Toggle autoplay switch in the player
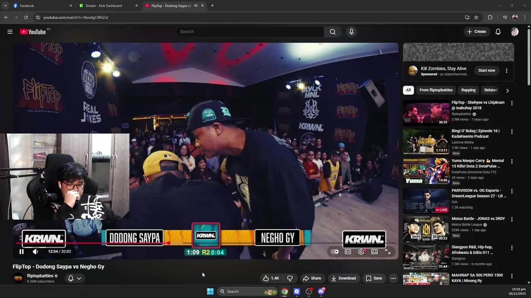531x298 pixels. click(336, 252)
